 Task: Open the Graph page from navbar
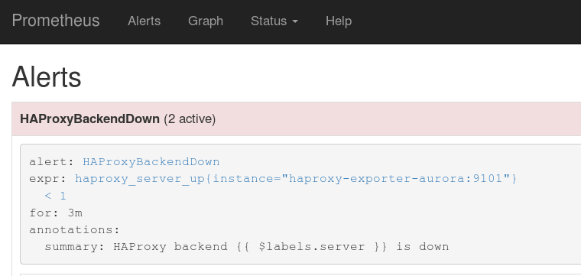[206, 21]
